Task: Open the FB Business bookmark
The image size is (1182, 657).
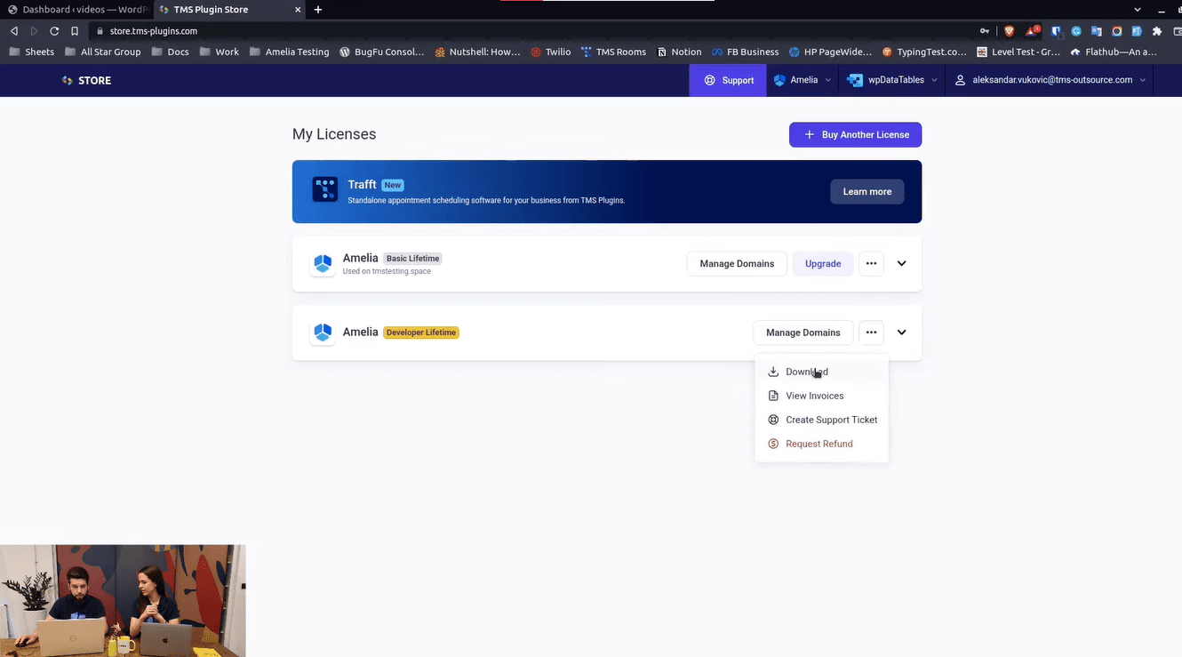Action: 745,52
